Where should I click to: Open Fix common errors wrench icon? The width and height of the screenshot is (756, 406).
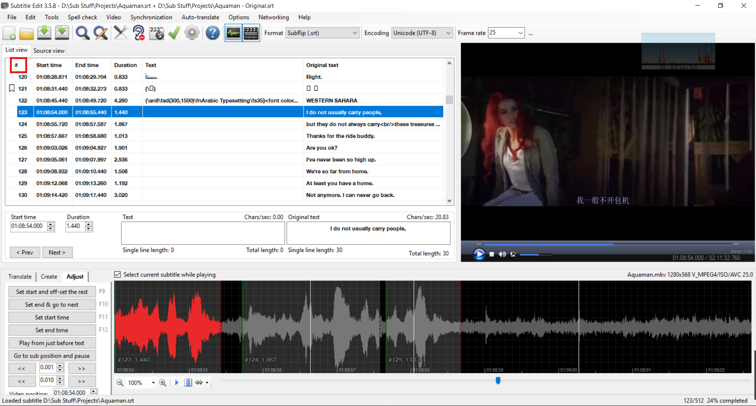[121, 33]
